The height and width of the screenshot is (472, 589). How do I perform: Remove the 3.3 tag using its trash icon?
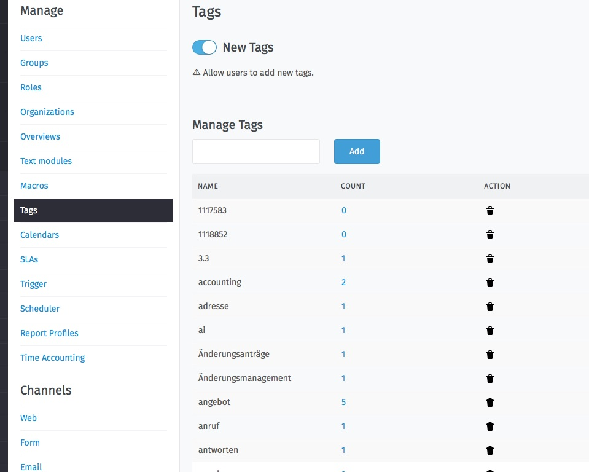[490, 258]
